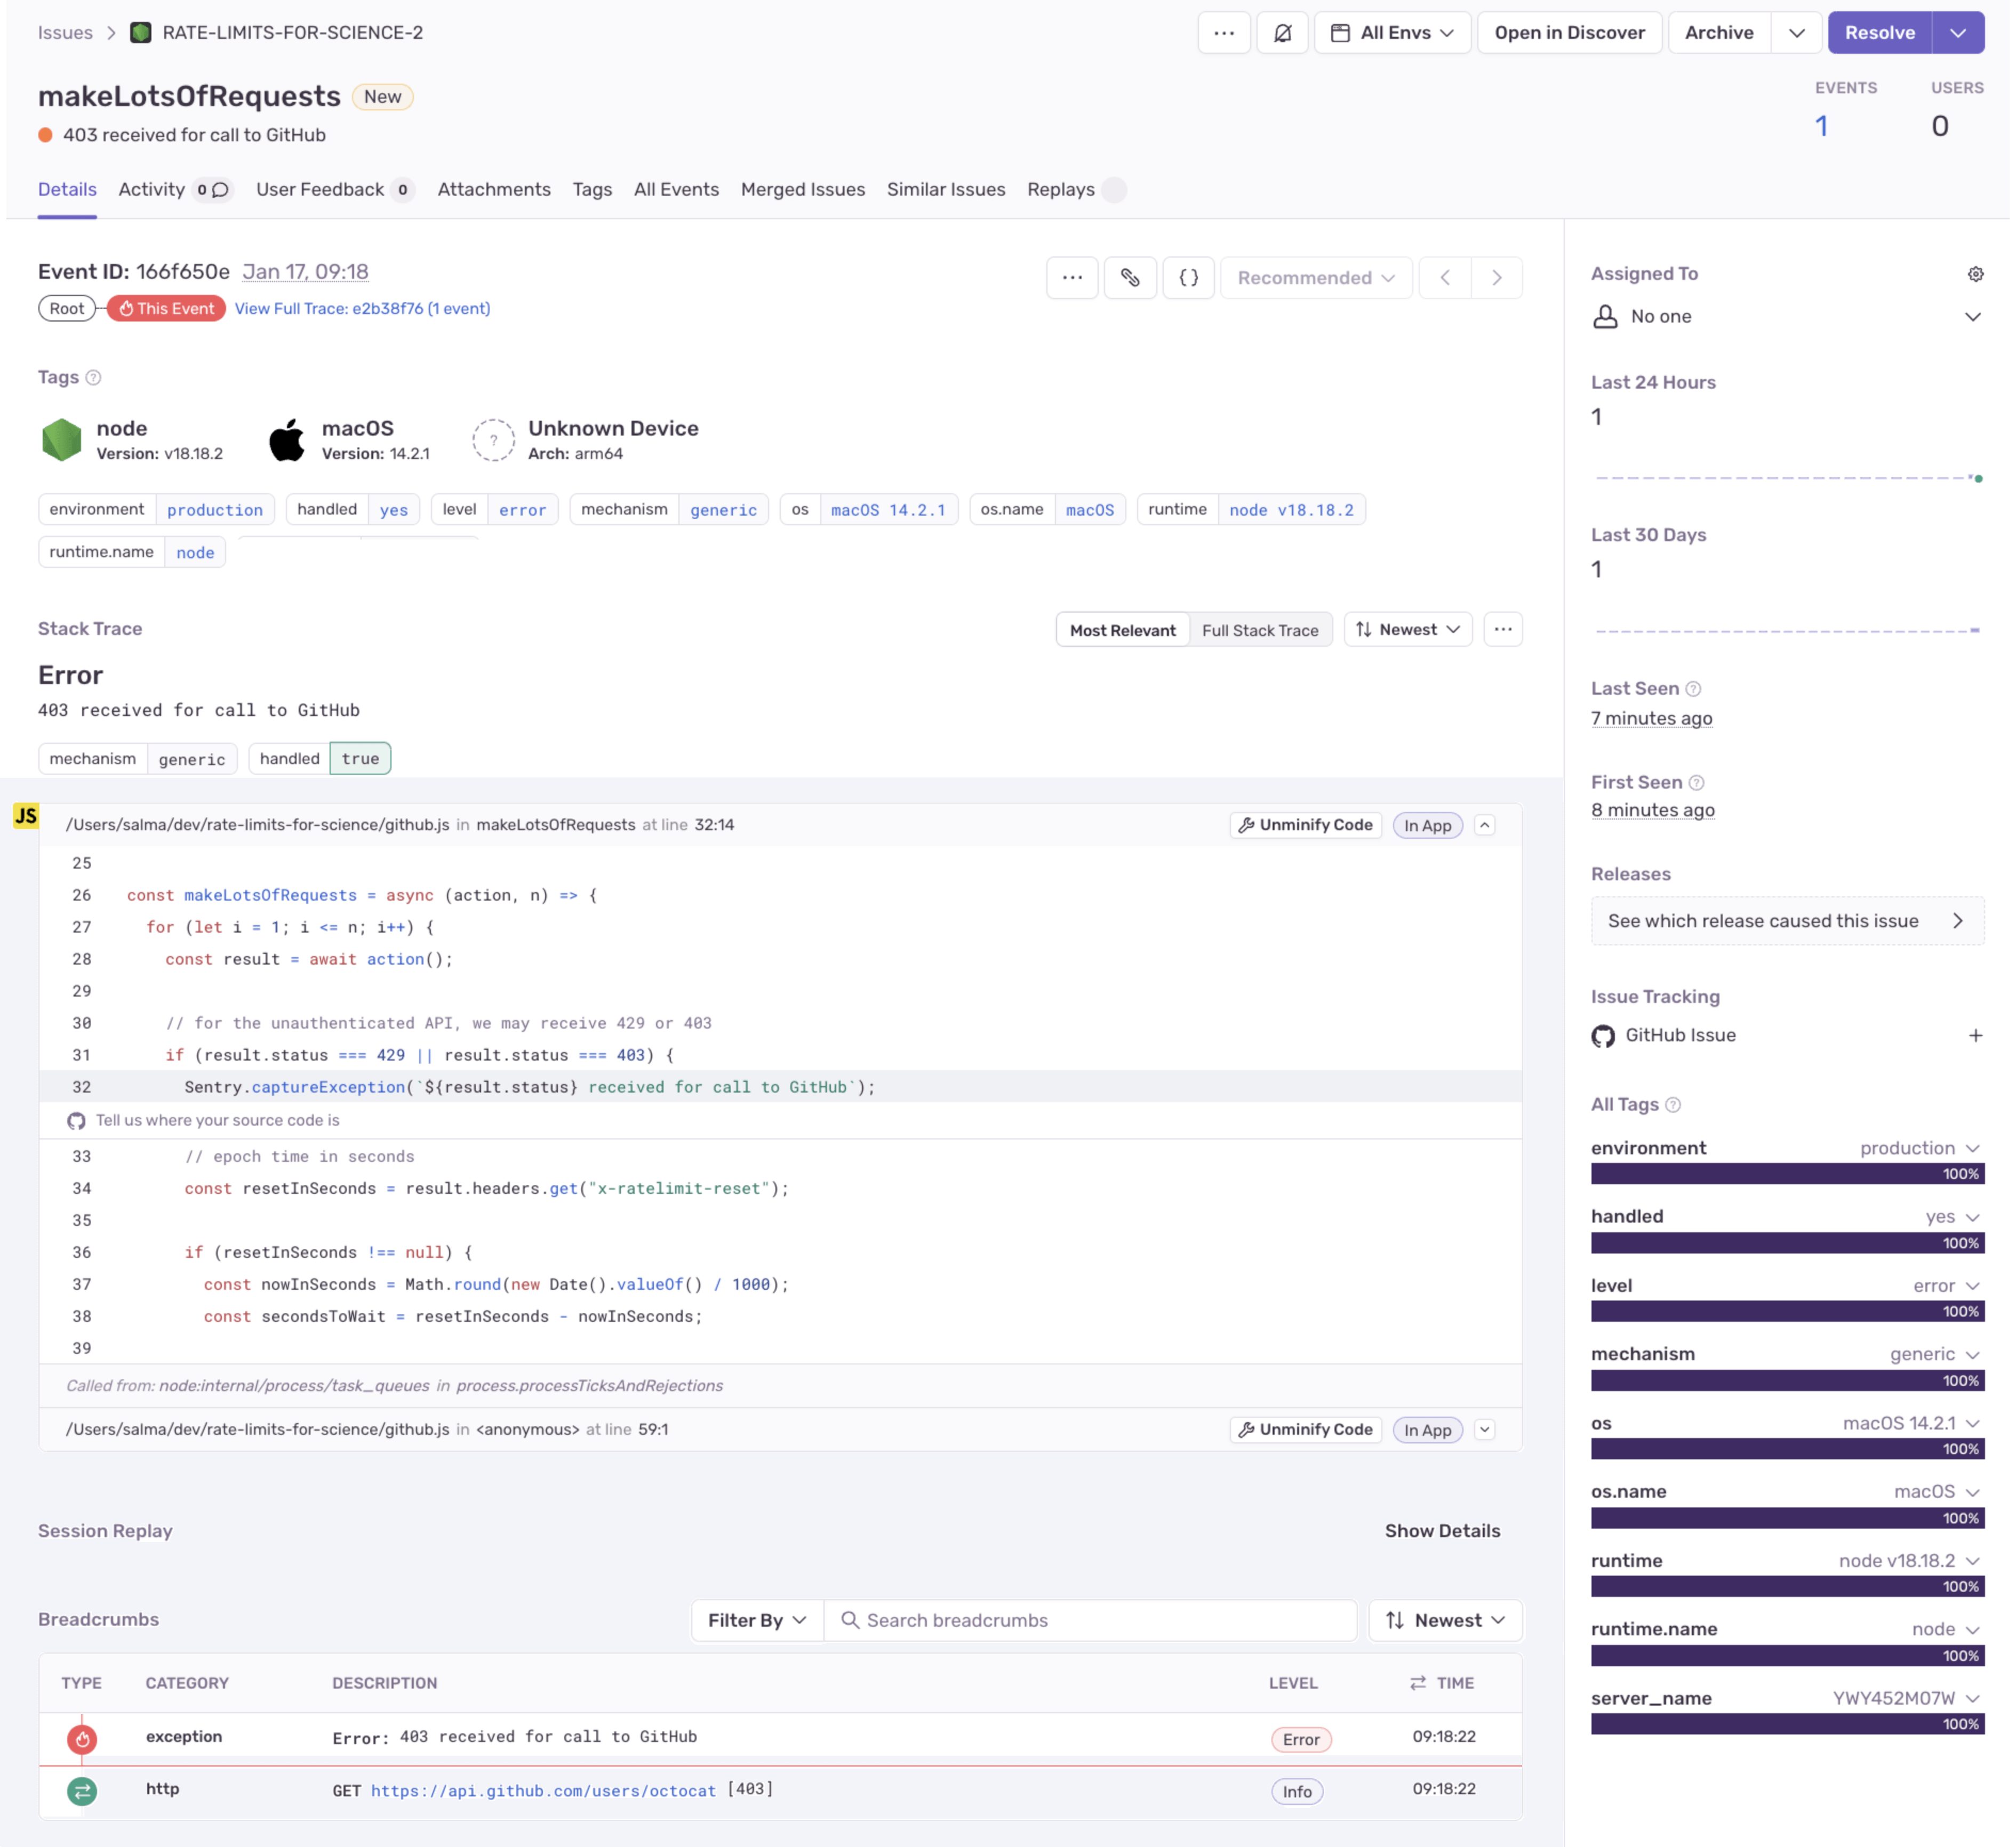Click the exception breadcrumb flame icon

click(x=82, y=1740)
